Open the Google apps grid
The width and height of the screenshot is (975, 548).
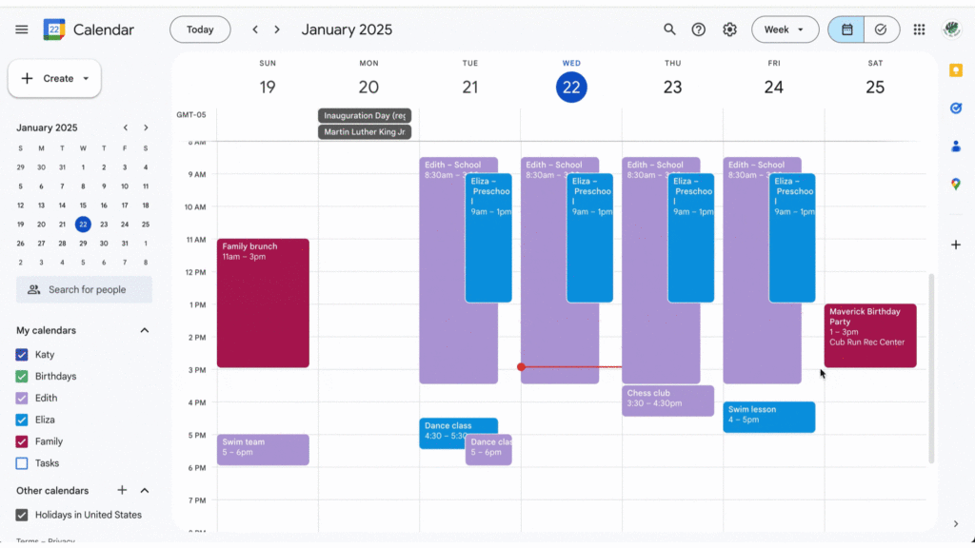pos(919,29)
